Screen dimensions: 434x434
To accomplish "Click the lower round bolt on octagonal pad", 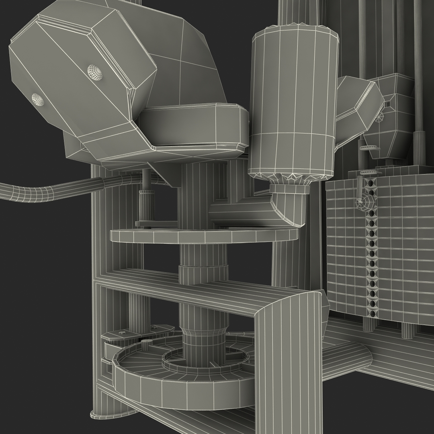I will coord(38,99).
